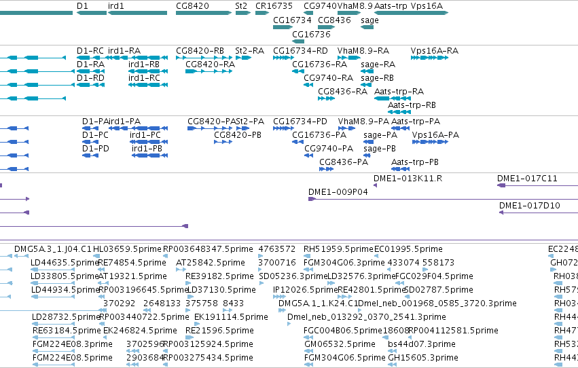Open the HL03659.5prime EST label
The image size is (578, 368).
(127, 249)
